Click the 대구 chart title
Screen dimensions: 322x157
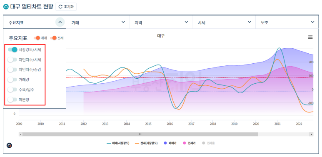(161, 36)
